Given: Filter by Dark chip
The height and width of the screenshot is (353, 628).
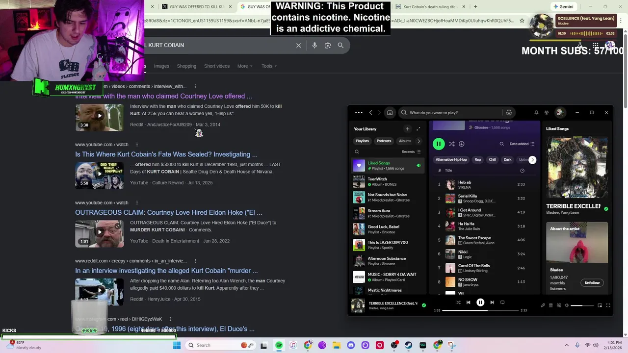Looking at the screenshot, I should [x=507, y=160].
